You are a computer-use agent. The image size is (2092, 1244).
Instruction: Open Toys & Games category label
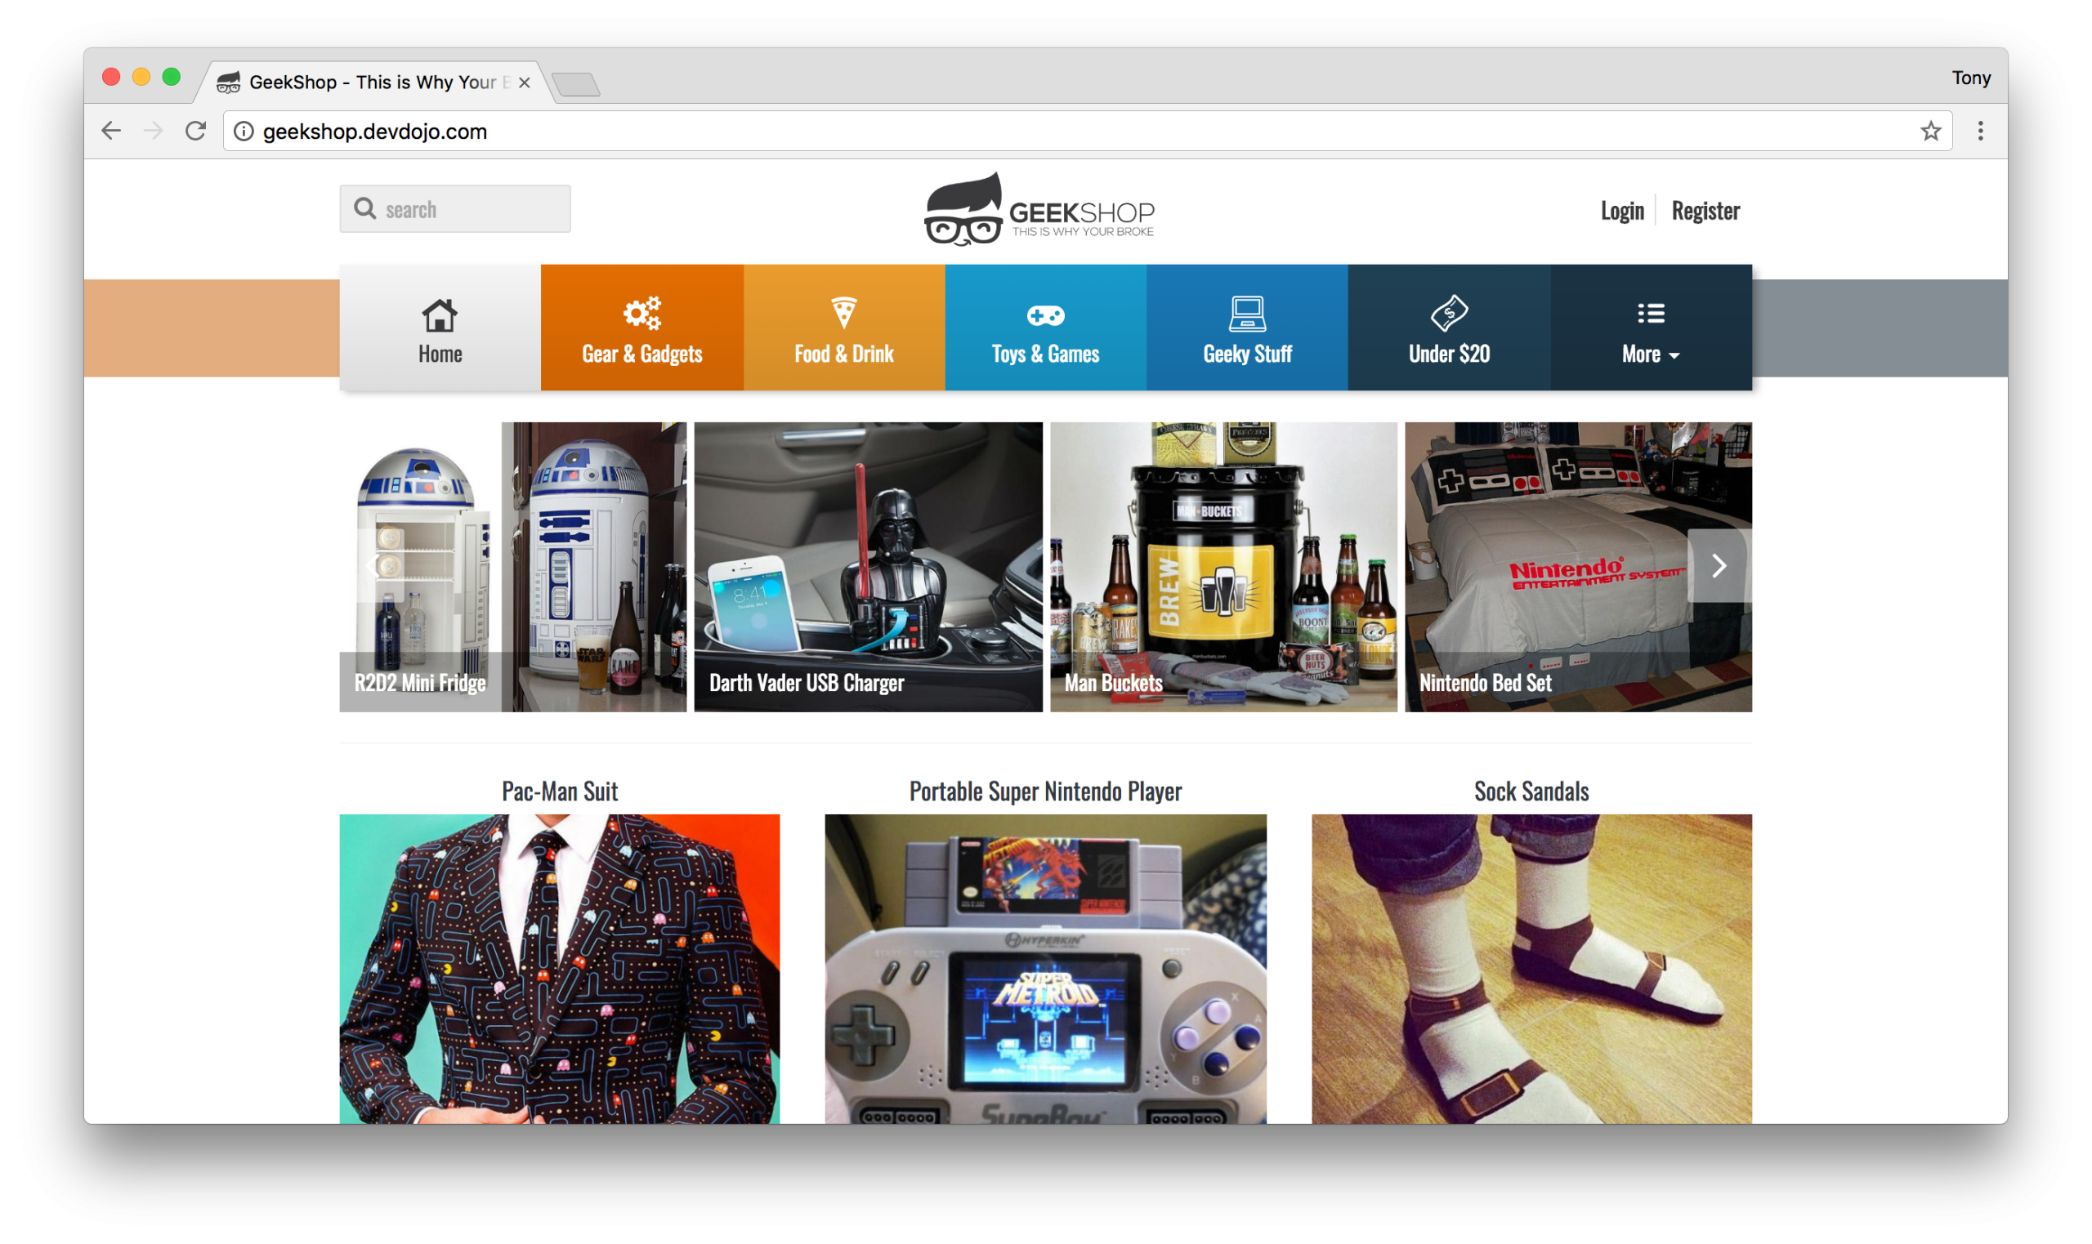point(1045,354)
